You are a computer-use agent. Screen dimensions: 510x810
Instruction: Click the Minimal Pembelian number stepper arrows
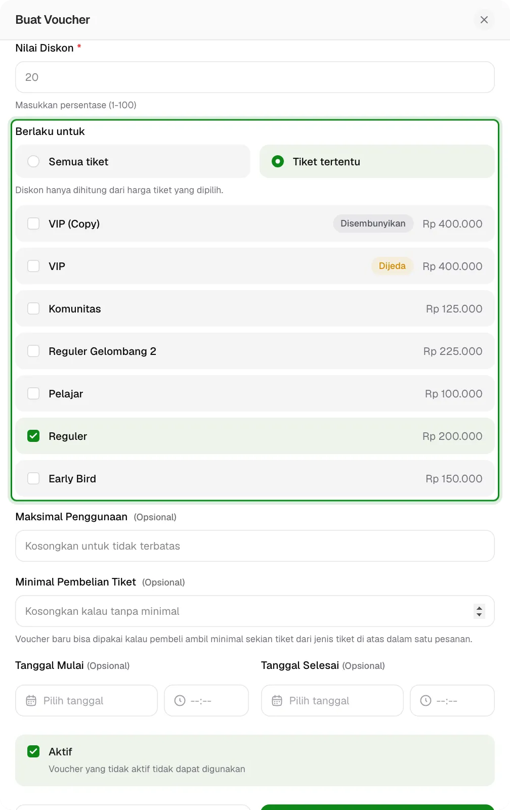pos(479,611)
